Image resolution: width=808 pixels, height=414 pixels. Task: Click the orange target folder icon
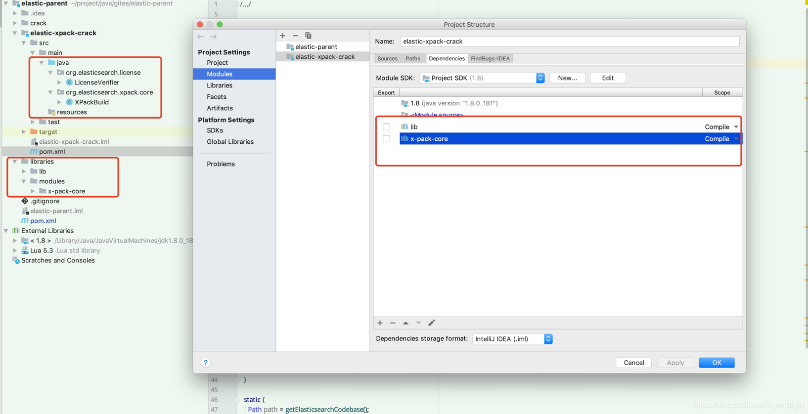tap(34, 132)
